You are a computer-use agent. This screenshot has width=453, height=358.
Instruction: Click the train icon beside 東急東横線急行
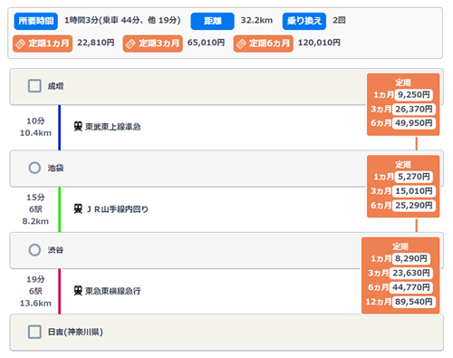(78, 291)
